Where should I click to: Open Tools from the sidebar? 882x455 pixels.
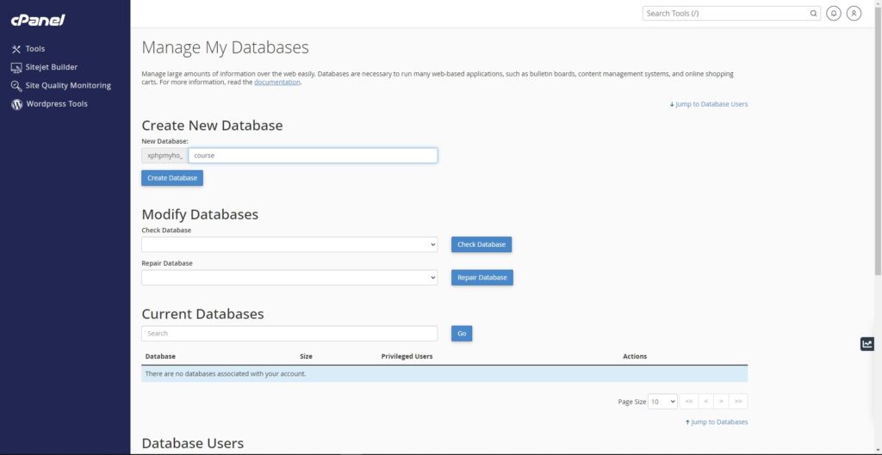click(x=28, y=49)
